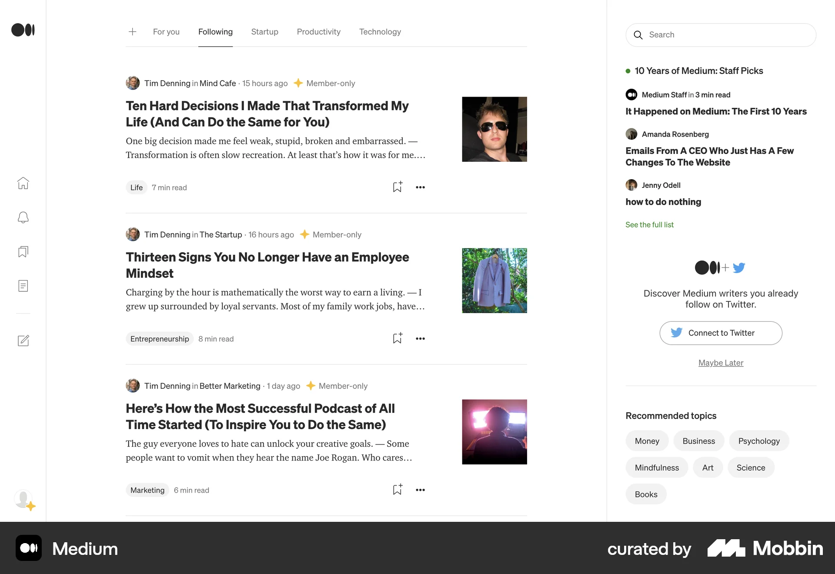Open notifications via the bell icon
The image size is (835, 574).
tap(23, 217)
